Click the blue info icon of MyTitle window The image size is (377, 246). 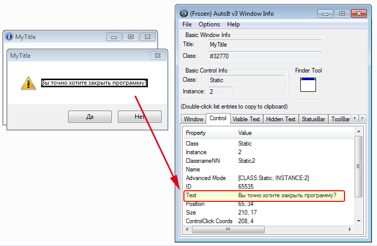point(9,37)
